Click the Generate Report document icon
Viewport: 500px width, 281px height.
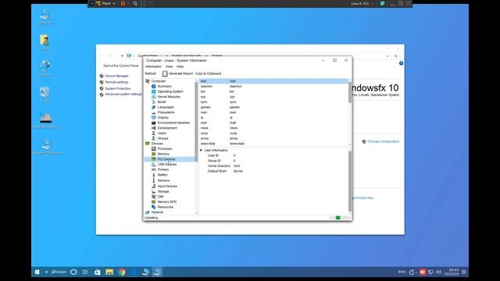(165, 73)
